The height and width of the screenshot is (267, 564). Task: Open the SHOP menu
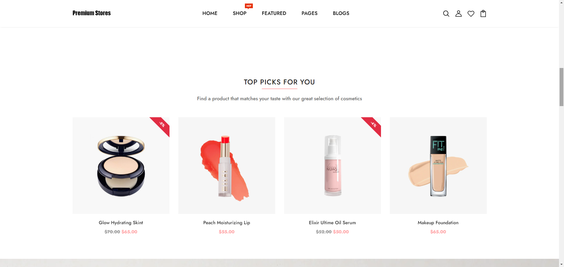[239, 13]
